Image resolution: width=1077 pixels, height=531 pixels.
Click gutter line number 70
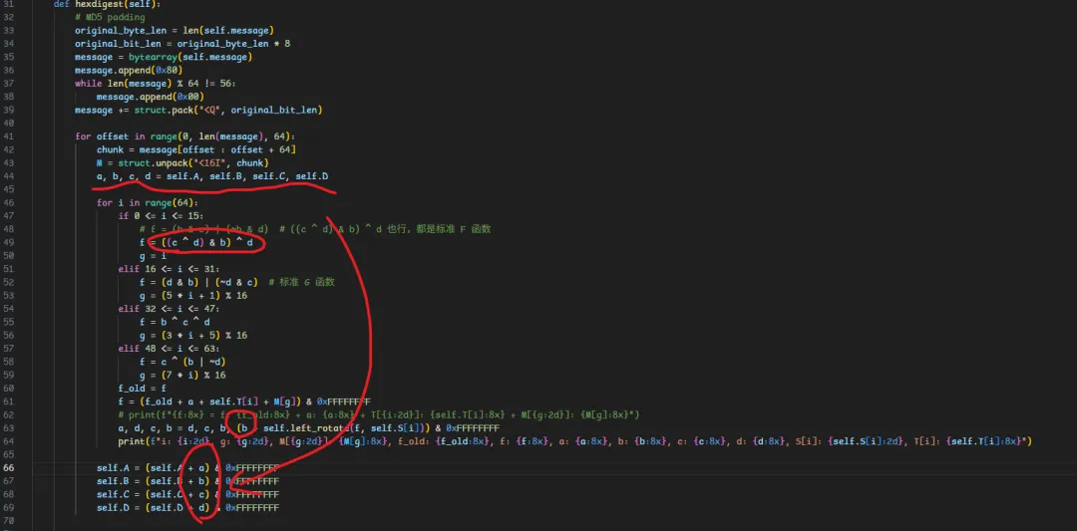click(8, 521)
